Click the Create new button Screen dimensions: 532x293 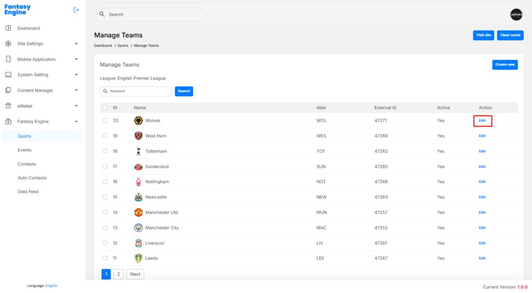click(504, 64)
